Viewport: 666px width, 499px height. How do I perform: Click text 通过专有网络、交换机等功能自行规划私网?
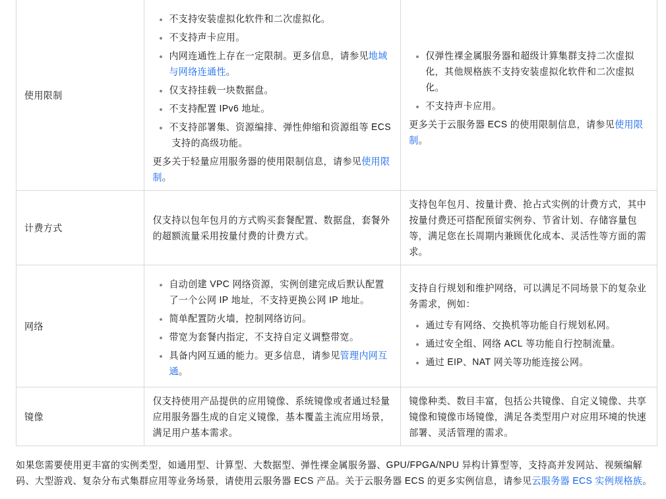pyautogui.click(x=518, y=325)
